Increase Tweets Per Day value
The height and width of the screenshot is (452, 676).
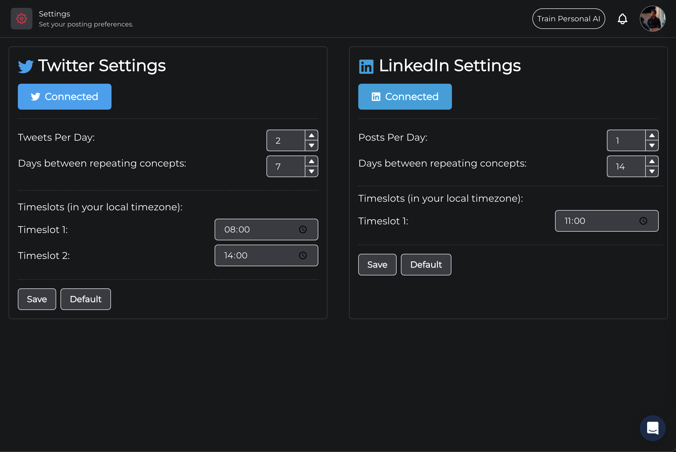pos(312,136)
